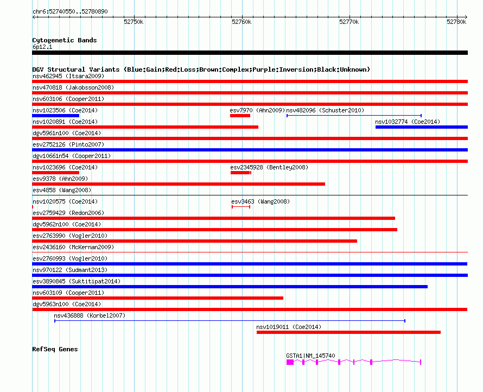Select the esv2752126 (Pinto2007) label

pos(68,144)
